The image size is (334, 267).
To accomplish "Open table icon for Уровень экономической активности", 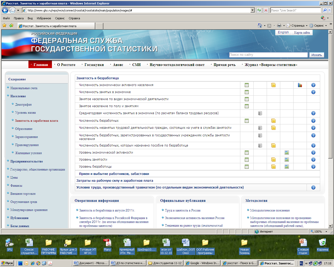I will pyautogui.click(x=247, y=153).
